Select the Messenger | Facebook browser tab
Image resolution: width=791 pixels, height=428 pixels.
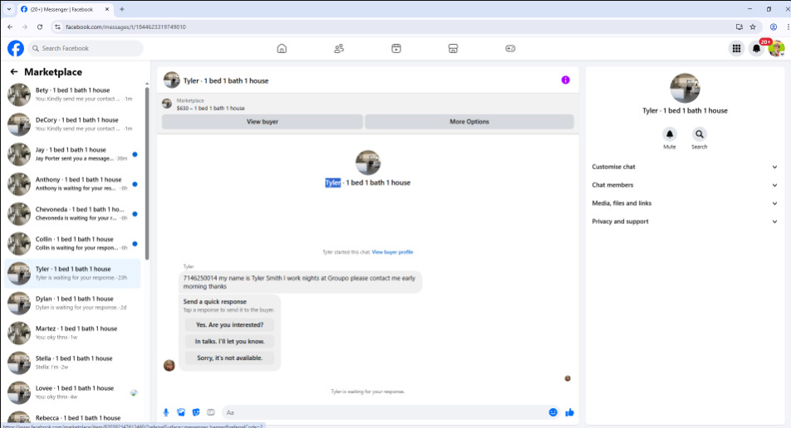65,9
